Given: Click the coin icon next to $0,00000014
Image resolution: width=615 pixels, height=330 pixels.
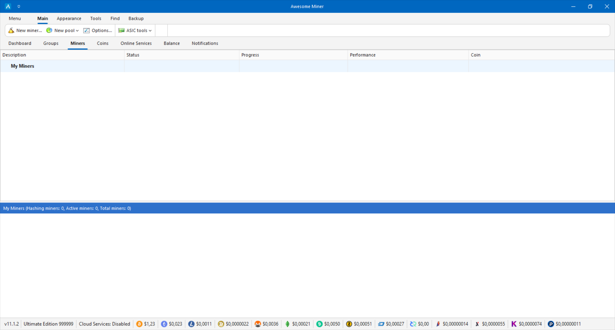Looking at the screenshot, I should pyautogui.click(x=438, y=324).
